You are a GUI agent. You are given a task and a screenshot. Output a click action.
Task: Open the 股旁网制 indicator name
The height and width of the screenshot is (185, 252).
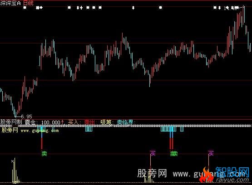[x=11, y=122]
